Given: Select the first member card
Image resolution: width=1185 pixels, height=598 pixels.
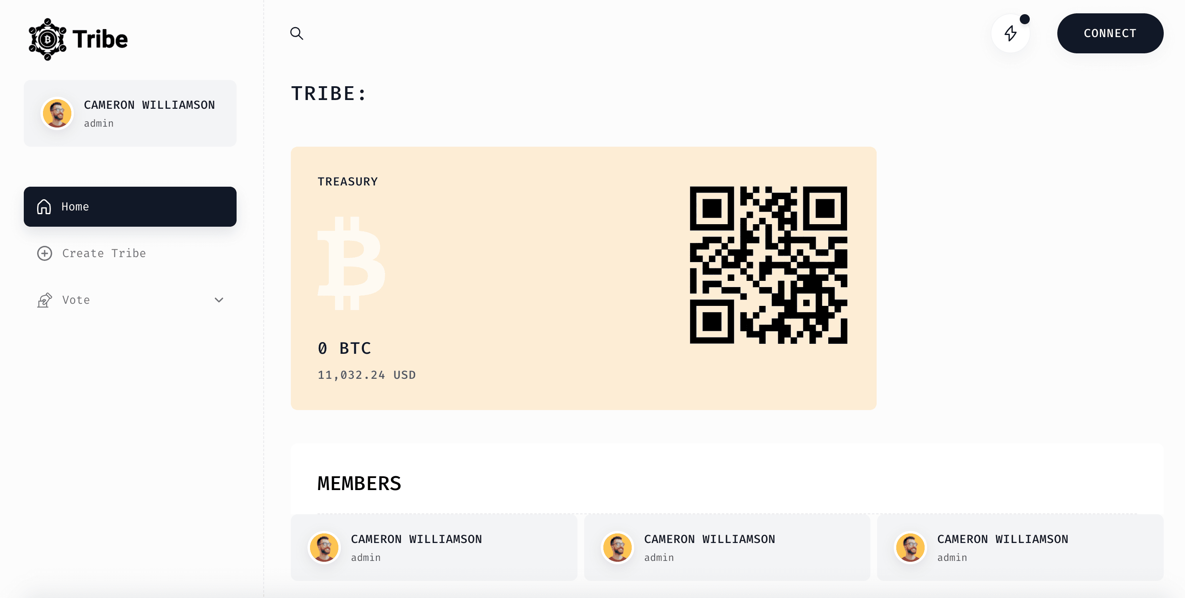Looking at the screenshot, I should 434,548.
